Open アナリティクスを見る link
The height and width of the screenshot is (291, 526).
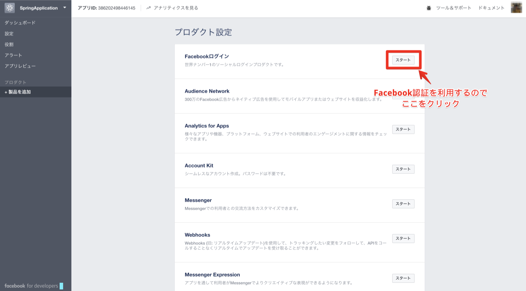[176, 8]
